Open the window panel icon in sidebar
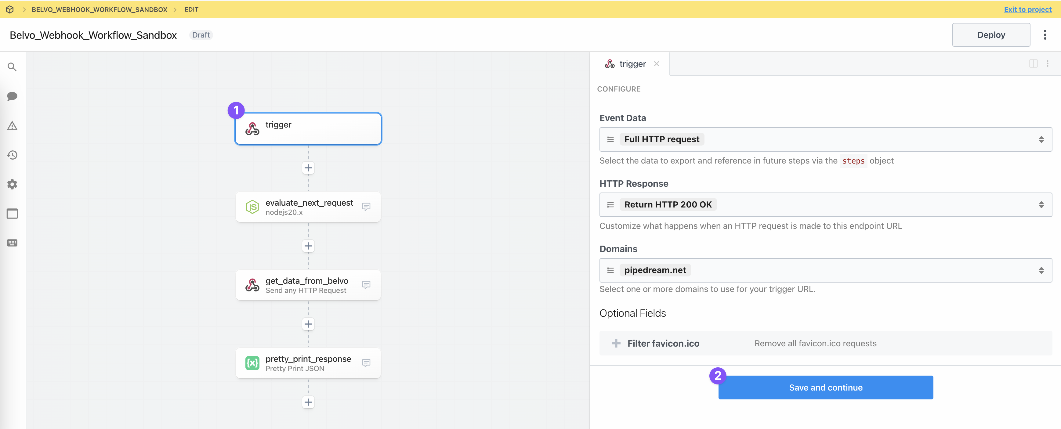The image size is (1061, 429). (x=12, y=214)
